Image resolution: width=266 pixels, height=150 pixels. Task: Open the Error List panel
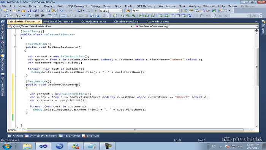90,136
